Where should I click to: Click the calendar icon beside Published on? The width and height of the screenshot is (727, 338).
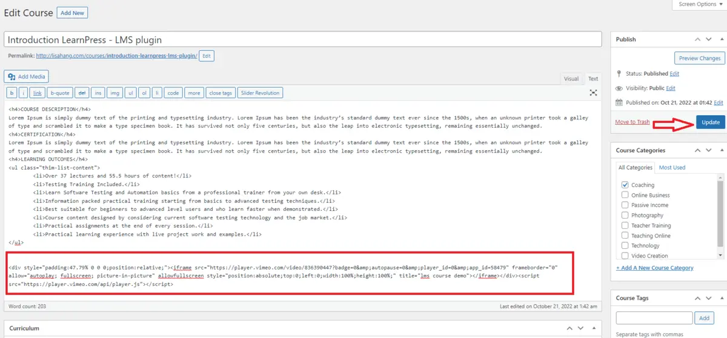[x=619, y=103]
